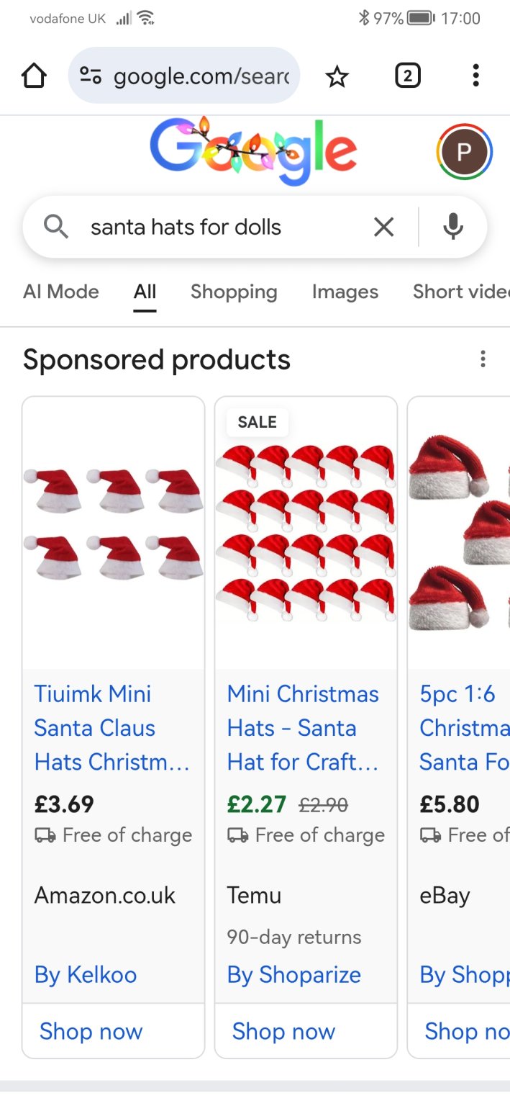This screenshot has width=510, height=1106.
Task: Tap the magnifying glass search icon
Action: tap(56, 228)
